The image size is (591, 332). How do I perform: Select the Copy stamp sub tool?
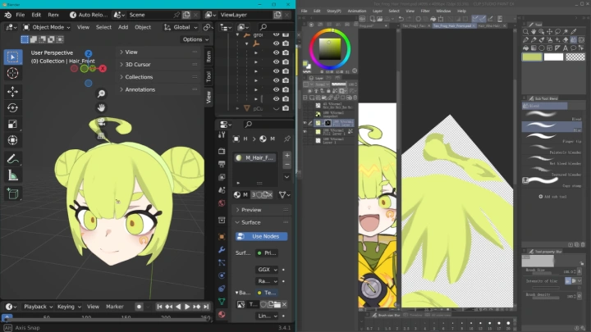coord(552,181)
